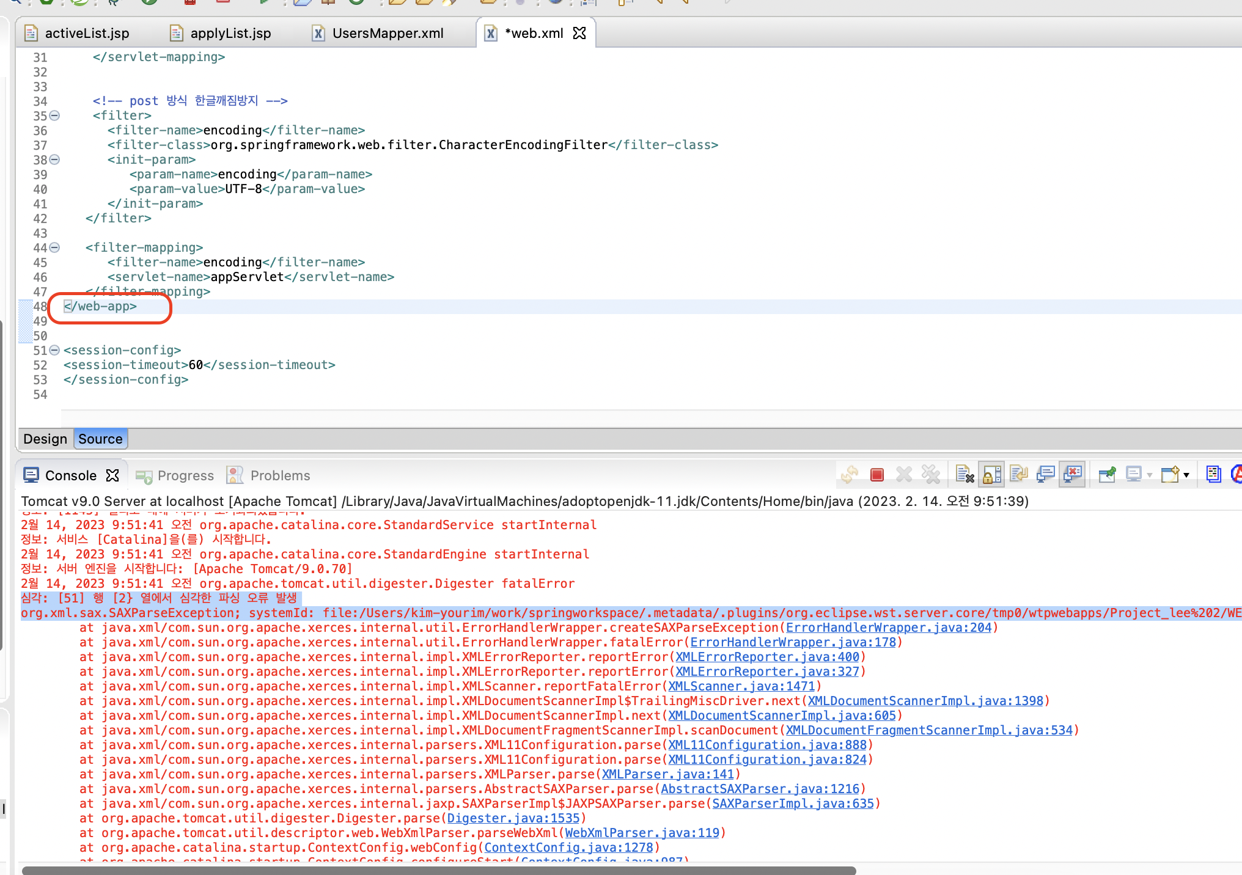
Task: Close the web.xml editor tab
Action: [x=579, y=33]
